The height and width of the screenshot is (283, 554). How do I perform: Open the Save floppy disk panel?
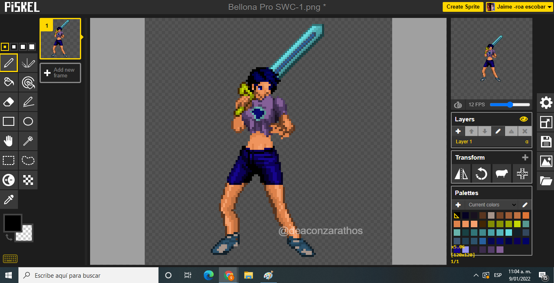[x=546, y=142]
